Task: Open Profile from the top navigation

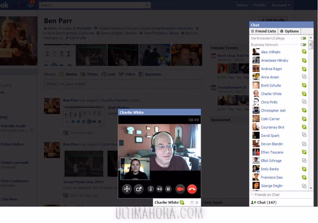Action: click(259, 5)
